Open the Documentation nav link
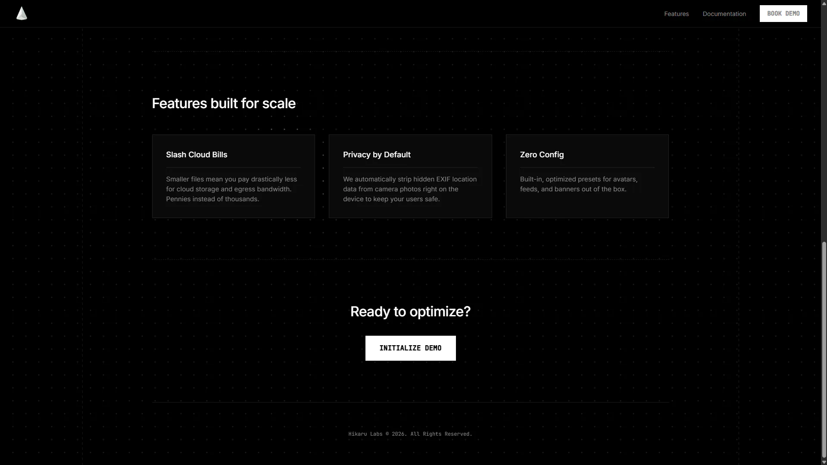827x465 pixels. pos(724,14)
